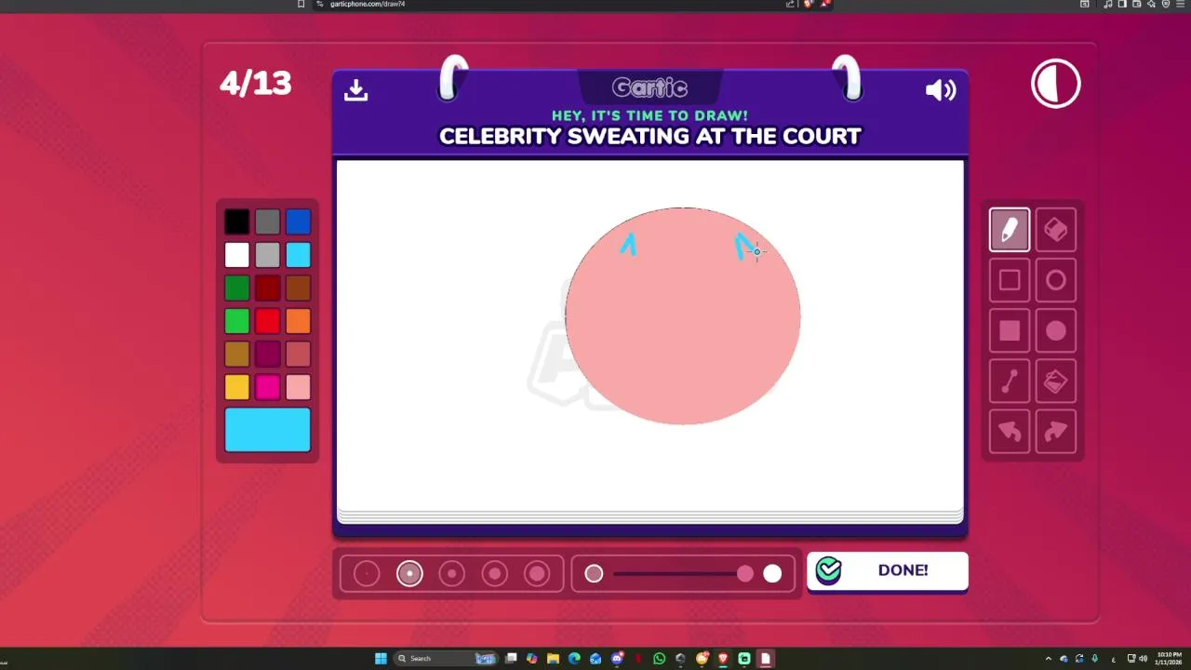Pick the small cyan palette swatch

(298, 255)
